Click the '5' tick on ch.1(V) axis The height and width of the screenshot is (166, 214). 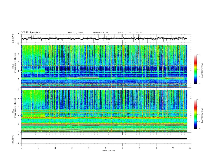point(19,34)
